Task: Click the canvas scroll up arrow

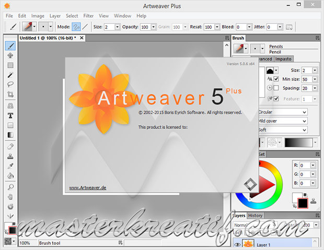Action: [227, 45]
